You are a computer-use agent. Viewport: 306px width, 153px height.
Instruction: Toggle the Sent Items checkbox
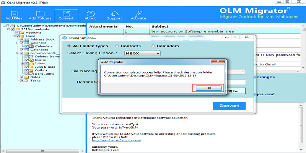(x=26, y=73)
